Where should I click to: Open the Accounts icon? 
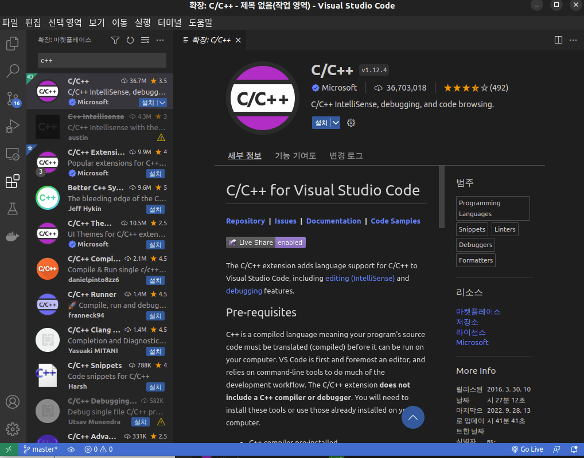click(x=12, y=402)
